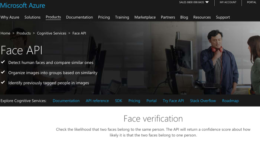Open Portal link in Explore Cognitive Services bar
Screen dimensions: 260x149
[152, 101]
